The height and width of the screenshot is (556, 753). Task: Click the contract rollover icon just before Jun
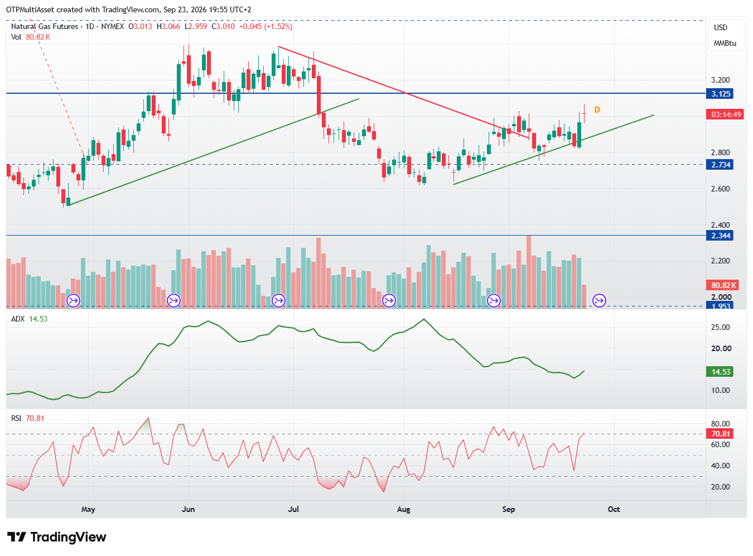174,301
